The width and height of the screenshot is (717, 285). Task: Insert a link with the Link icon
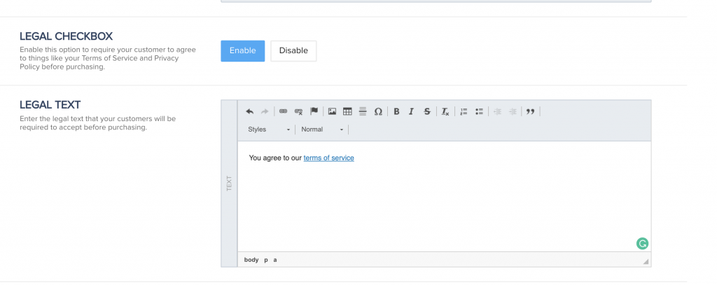click(x=284, y=111)
